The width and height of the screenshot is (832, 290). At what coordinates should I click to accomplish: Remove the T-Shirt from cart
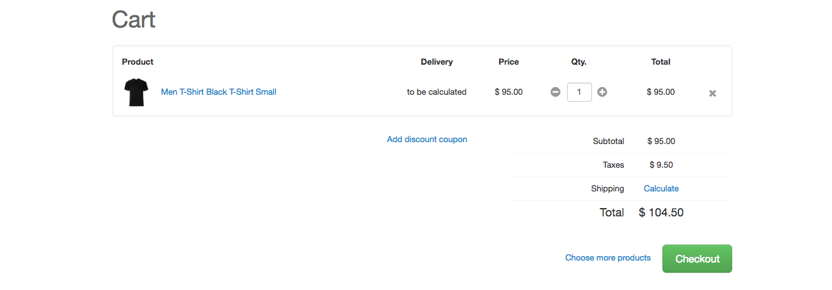click(712, 93)
